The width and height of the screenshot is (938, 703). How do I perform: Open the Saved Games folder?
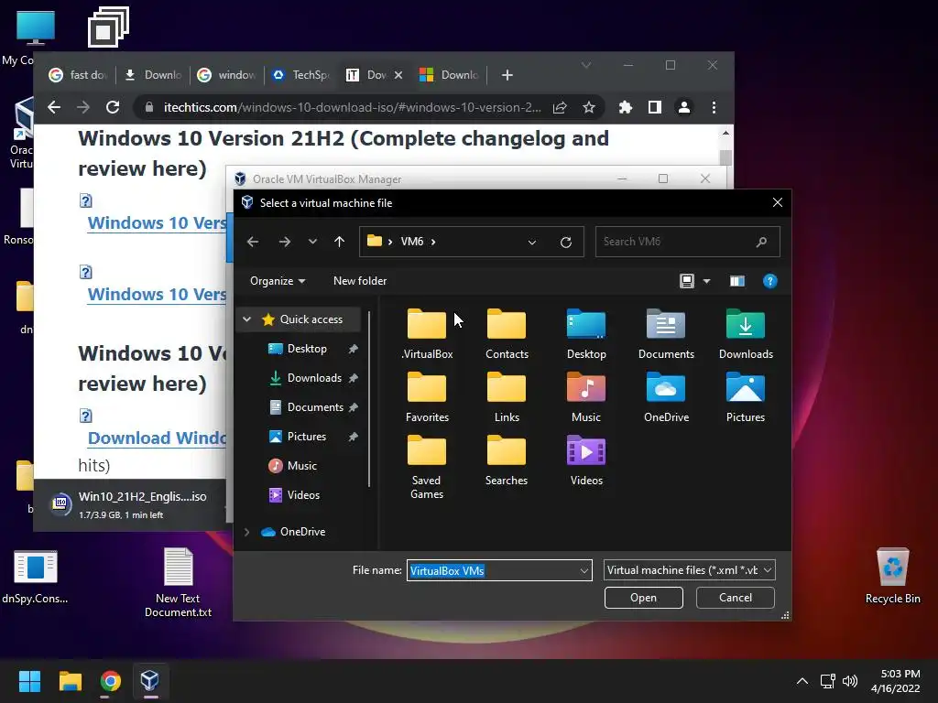[x=427, y=468]
